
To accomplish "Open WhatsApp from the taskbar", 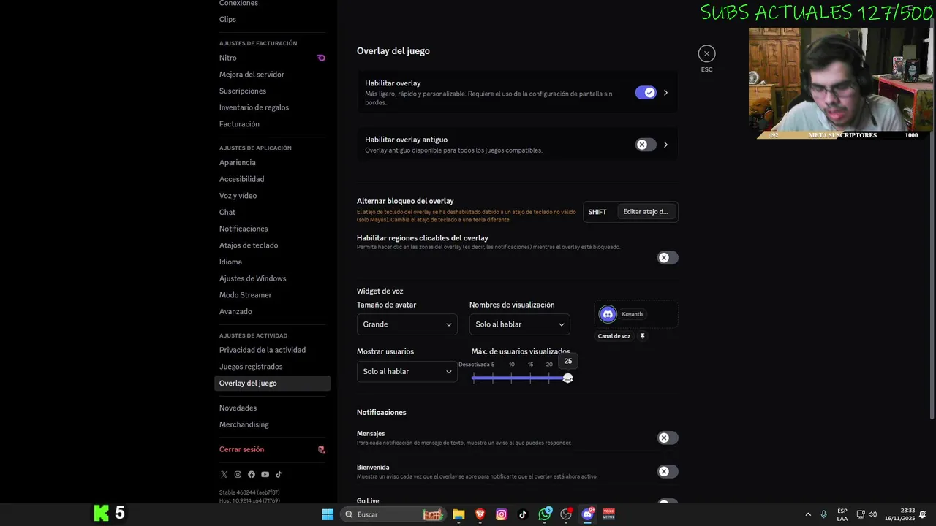I will [545, 514].
